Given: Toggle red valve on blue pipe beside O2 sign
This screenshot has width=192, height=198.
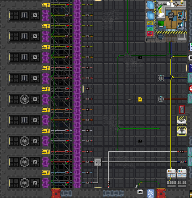Looking at the screenshot, I should pos(67,173).
